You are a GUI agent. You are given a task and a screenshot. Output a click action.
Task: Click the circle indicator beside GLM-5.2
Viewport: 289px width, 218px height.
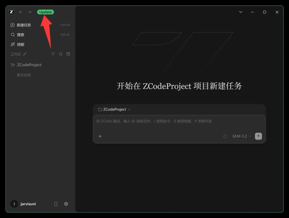pyautogui.click(x=225, y=136)
